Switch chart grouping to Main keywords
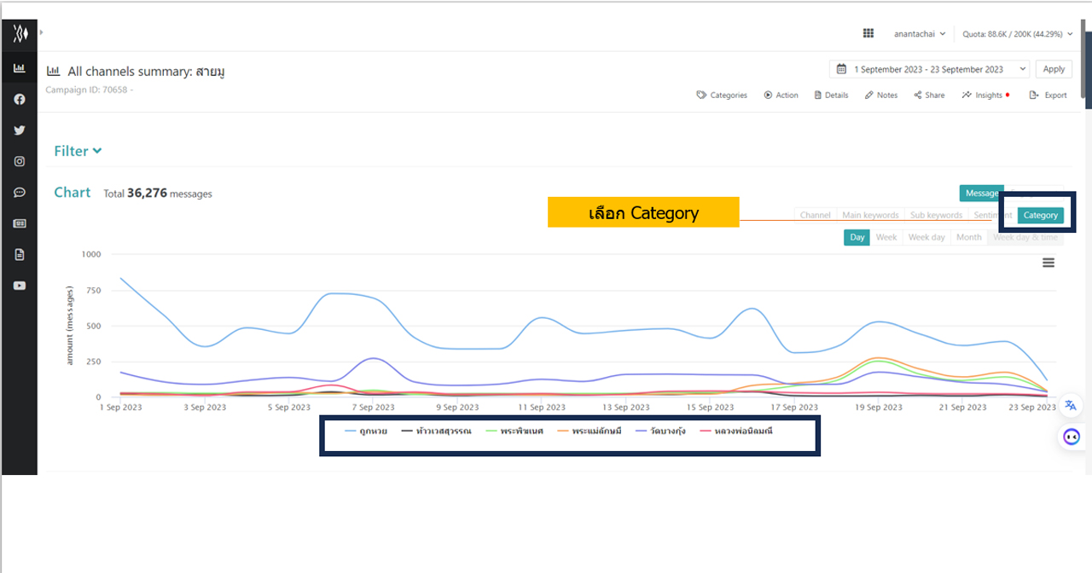Screen dimensions: 1092x573 tap(870, 215)
